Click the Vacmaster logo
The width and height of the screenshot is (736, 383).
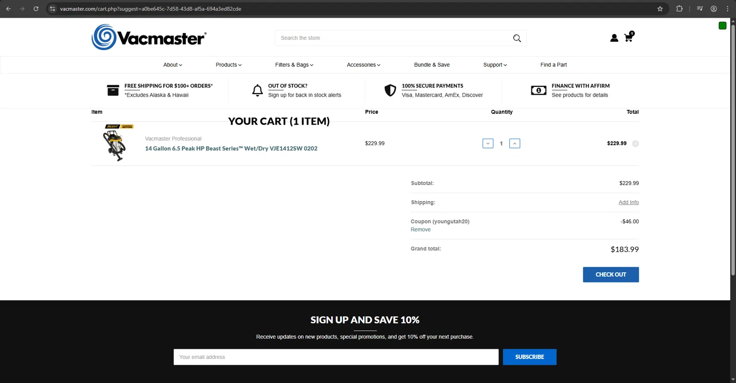pyautogui.click(x=149, y=37)
